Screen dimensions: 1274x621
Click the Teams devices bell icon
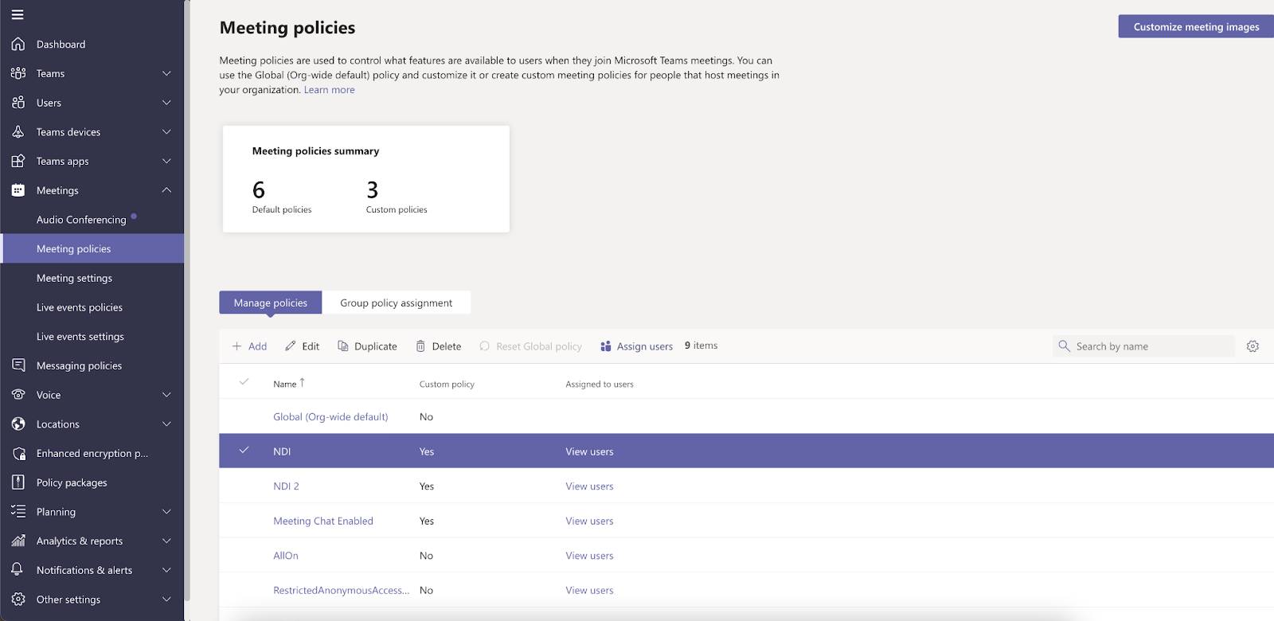tap(18, 131)
